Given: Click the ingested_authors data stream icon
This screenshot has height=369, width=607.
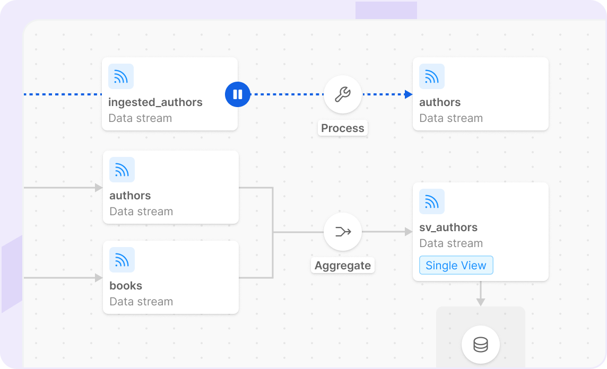Looking at the screenshot, I should pos(121,76).
